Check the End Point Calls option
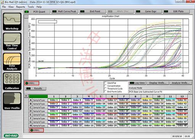The height and width of the screenshot is (139, 195). tap(105, 92)
